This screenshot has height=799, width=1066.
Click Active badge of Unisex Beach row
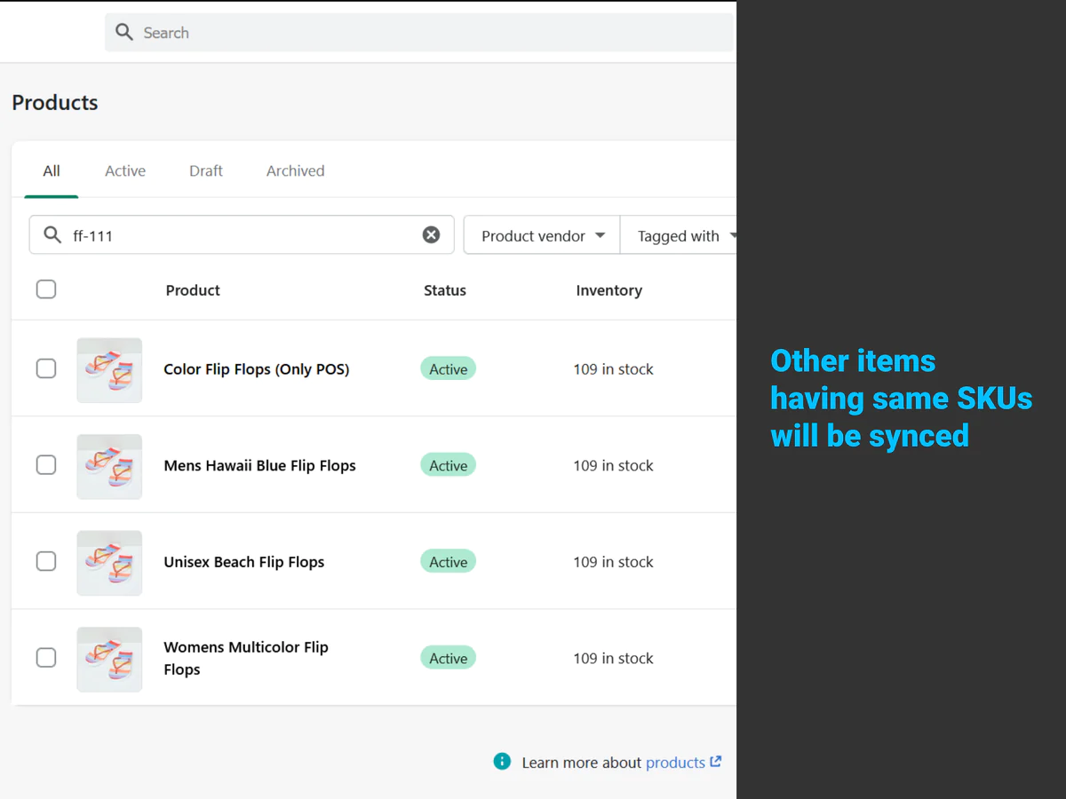coord(449,562)
